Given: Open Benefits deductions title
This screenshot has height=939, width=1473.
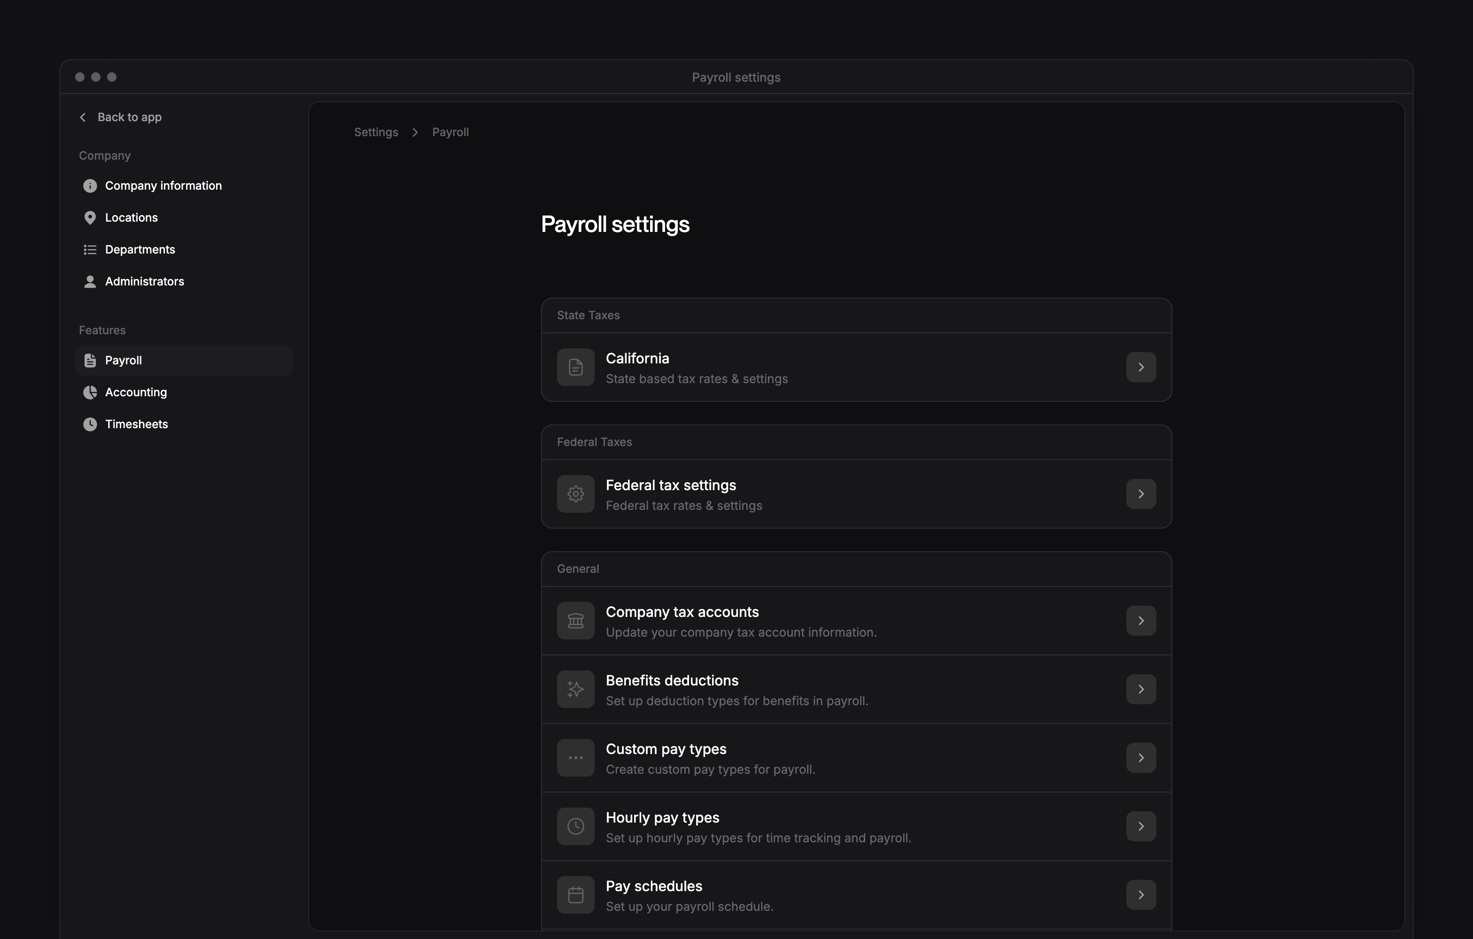Looking at the screenshot, I should coord(672,680).
